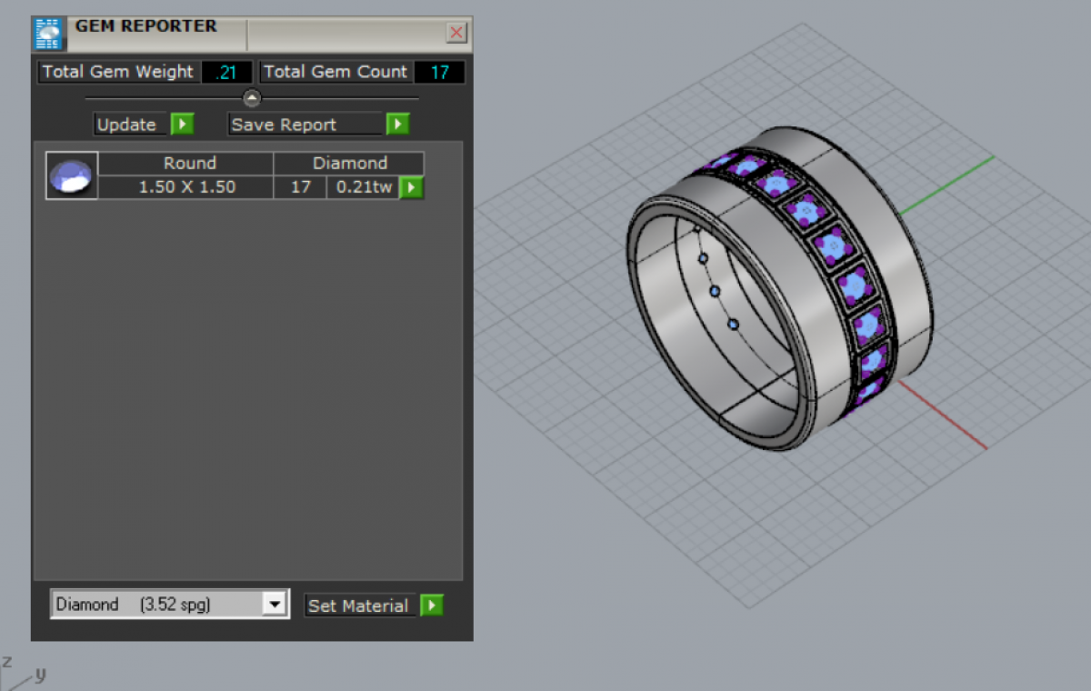Click the green arrow beside Save Report
The image size is (1091, 691).
pyautogui.click(x=397, y=125)
